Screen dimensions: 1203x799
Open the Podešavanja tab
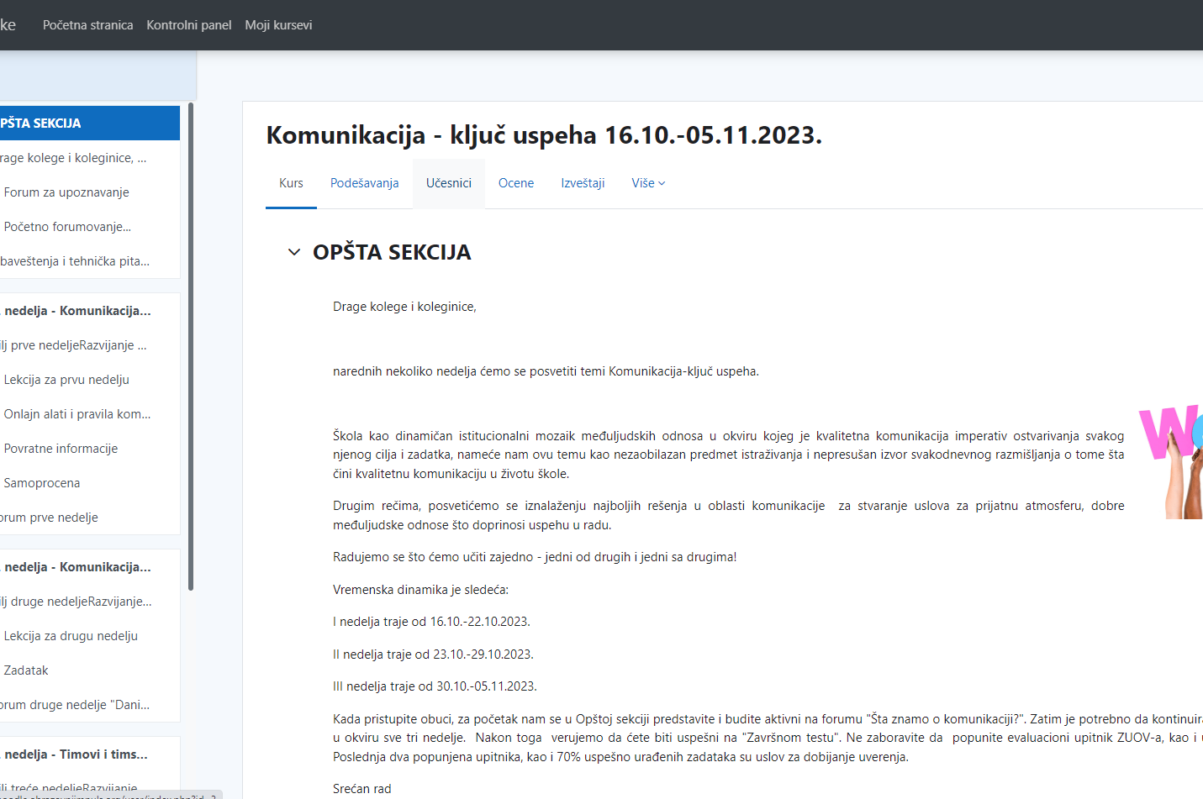pyautogui.click(x=364, y=183)
